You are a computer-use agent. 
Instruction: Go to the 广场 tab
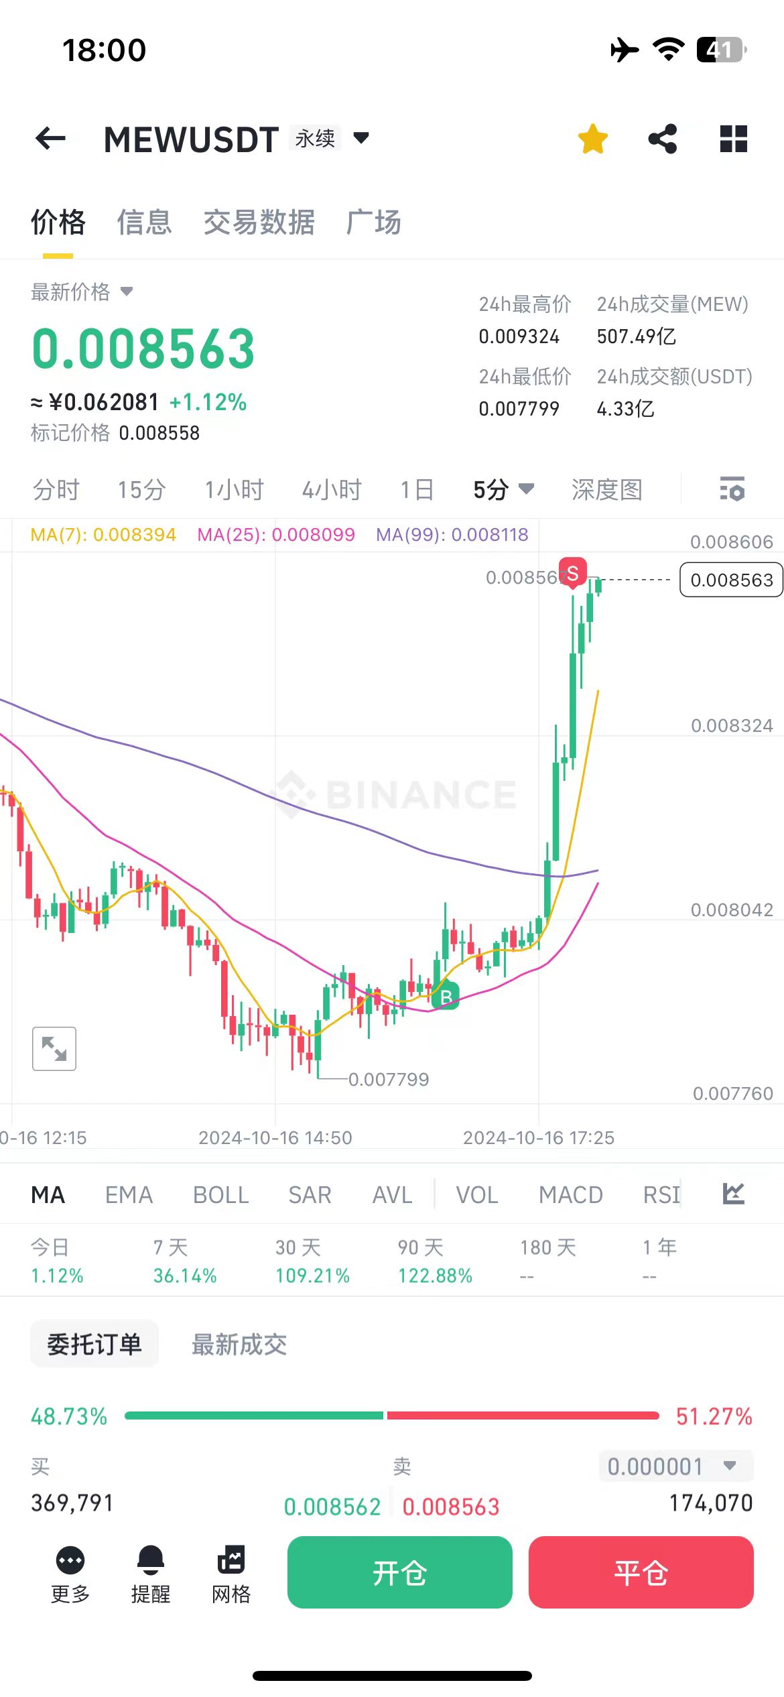(x=374, y=222)
